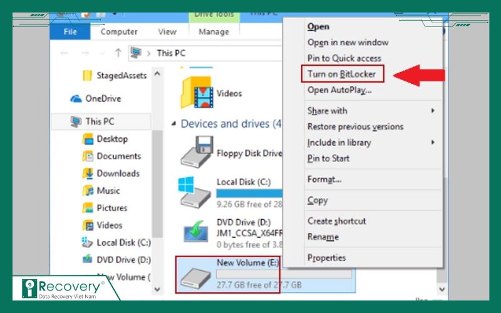
Task: Click the New Volume (E:) capacity bar
Action: pos(284,274)
